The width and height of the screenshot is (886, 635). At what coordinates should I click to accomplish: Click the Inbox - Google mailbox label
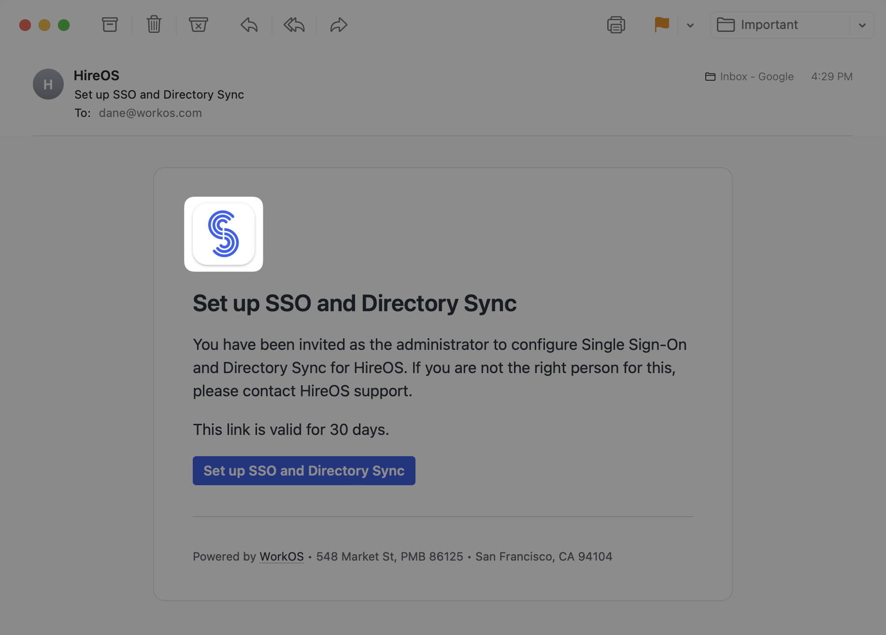(x=749, y=76)
